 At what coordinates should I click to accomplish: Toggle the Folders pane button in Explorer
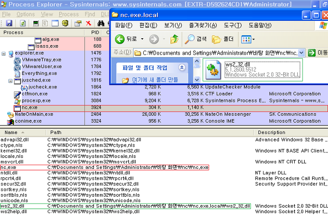(x=223, y=39)
